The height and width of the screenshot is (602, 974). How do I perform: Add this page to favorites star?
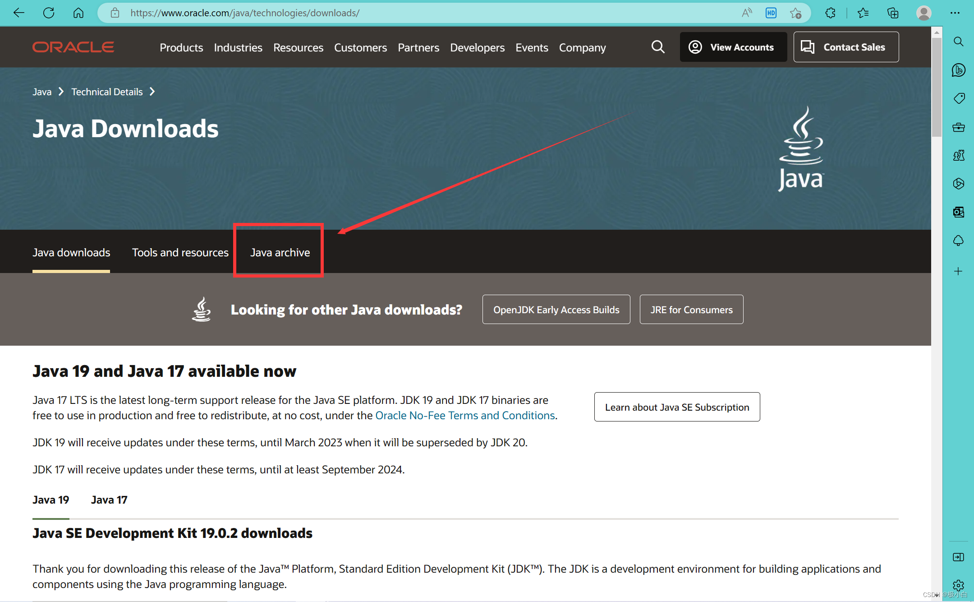796,13
